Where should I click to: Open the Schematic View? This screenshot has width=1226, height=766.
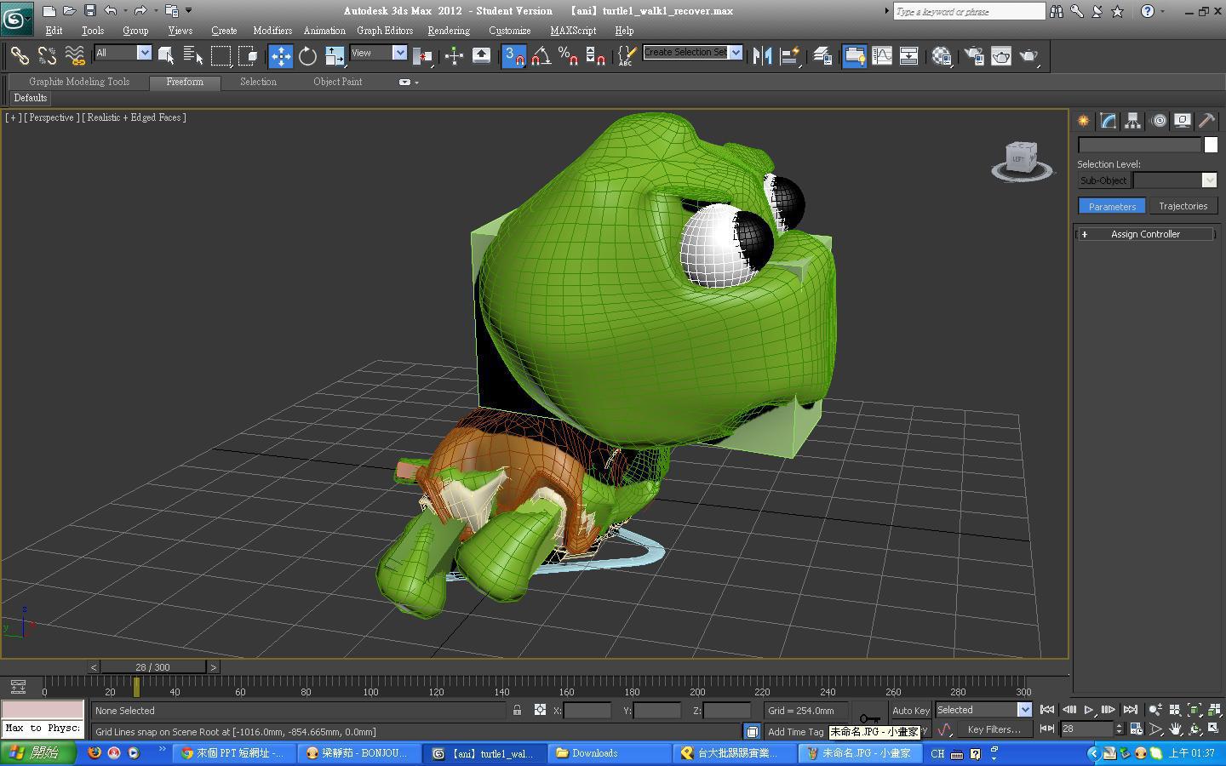click(908, 56)
